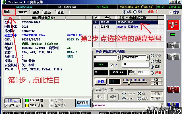Select the 效检 radio button
The width and height of the screenshot is (182, 114).
152,61
